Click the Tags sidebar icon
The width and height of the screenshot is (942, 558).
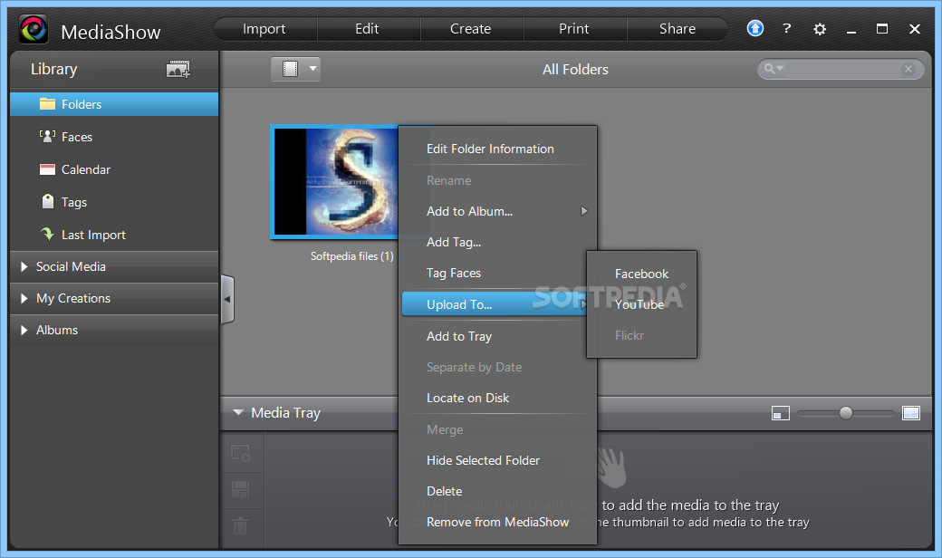[x=47, y=201]
